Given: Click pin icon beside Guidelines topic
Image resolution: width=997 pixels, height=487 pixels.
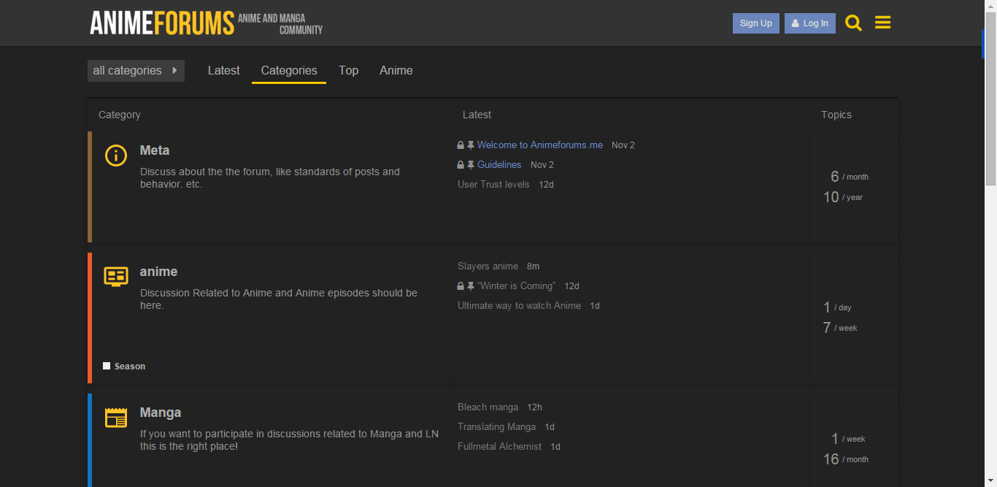Looking at the screenshot, I should tap(471, 165).
